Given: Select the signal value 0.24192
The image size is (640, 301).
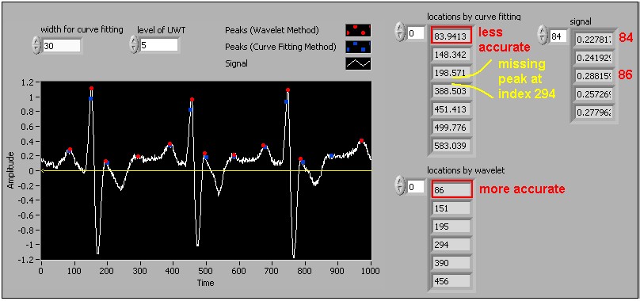Looking at the screenshot, I should 593,58.
